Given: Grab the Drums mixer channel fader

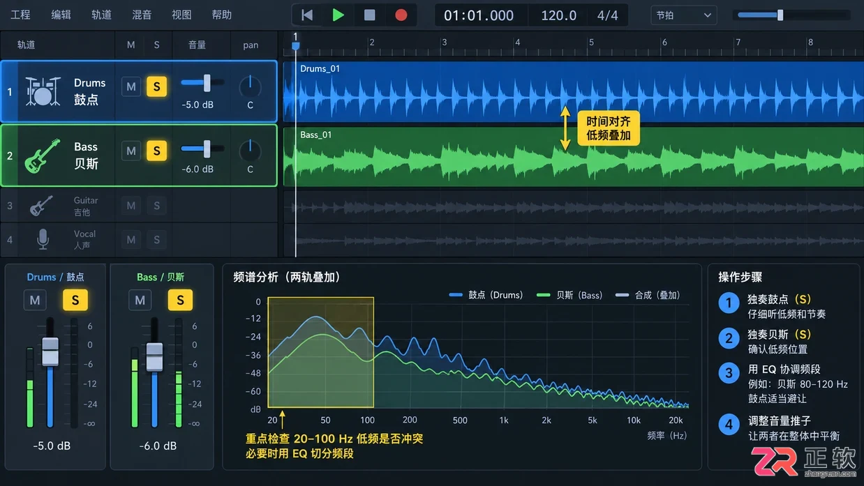Looking at the screenshot, I should coord(50,352).
